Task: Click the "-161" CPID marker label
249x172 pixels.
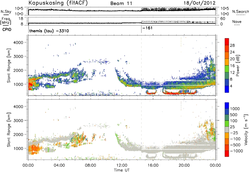Action: tap(148, 28)
